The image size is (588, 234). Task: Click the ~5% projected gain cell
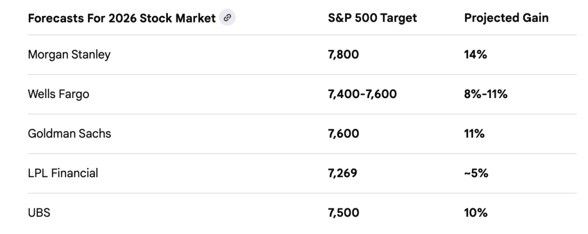pyautogui.click(x=476, y=173)
